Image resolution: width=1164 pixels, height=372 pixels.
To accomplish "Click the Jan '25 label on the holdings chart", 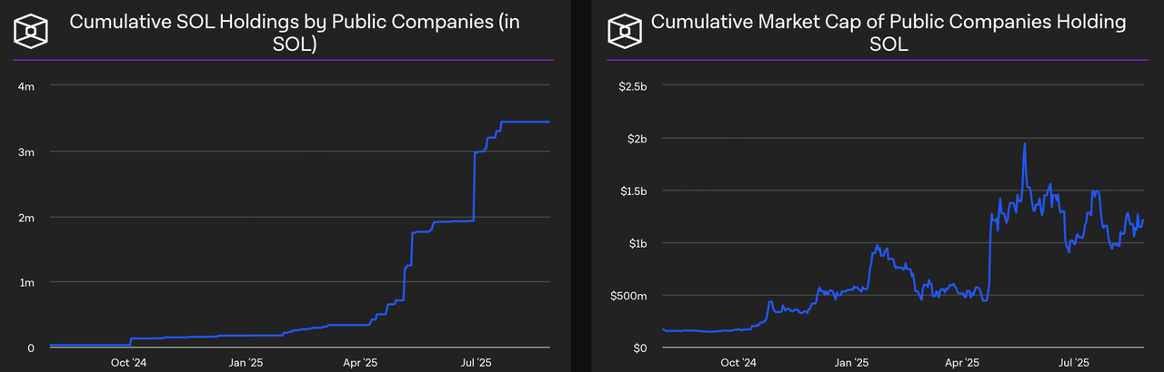I will click(245, 363).
